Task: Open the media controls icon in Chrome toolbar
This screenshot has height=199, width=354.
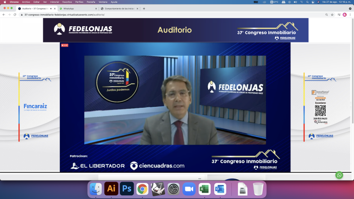Action: (339, 15)
